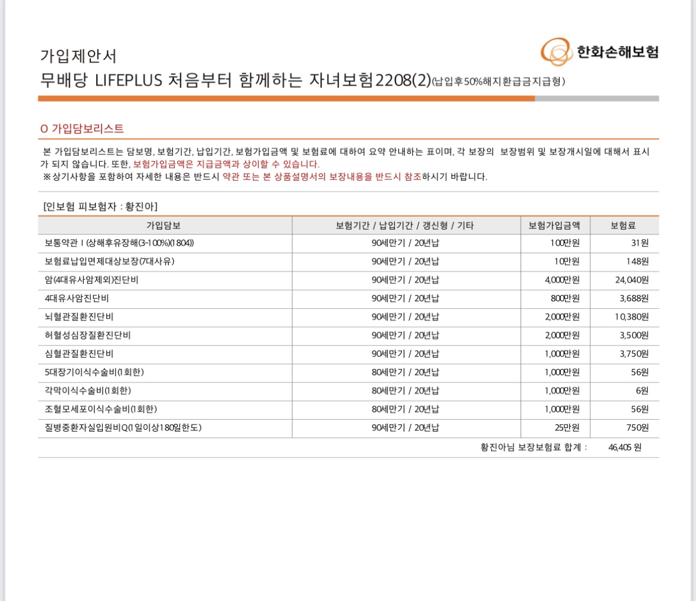Screen dimensions: 696x601
Task: Select the 질병중환자실입원비Q row name
Action: tap(123, 427)
